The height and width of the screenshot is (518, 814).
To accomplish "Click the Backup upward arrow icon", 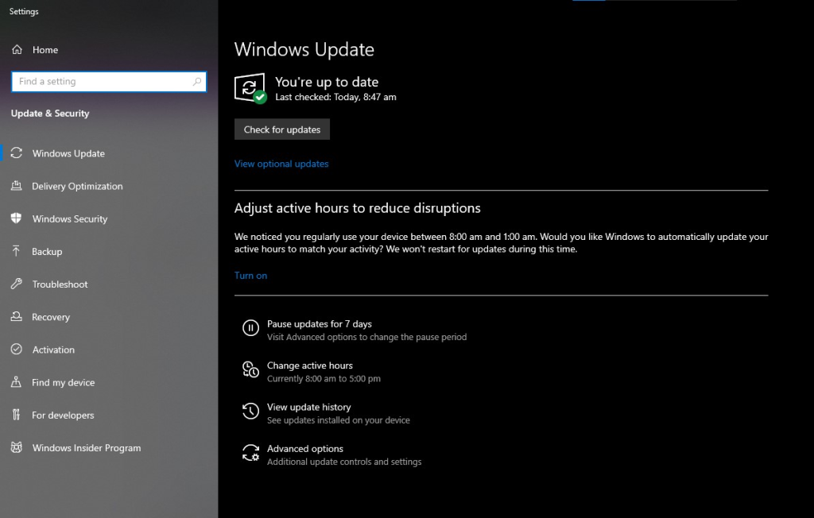I will pos(16,251).
